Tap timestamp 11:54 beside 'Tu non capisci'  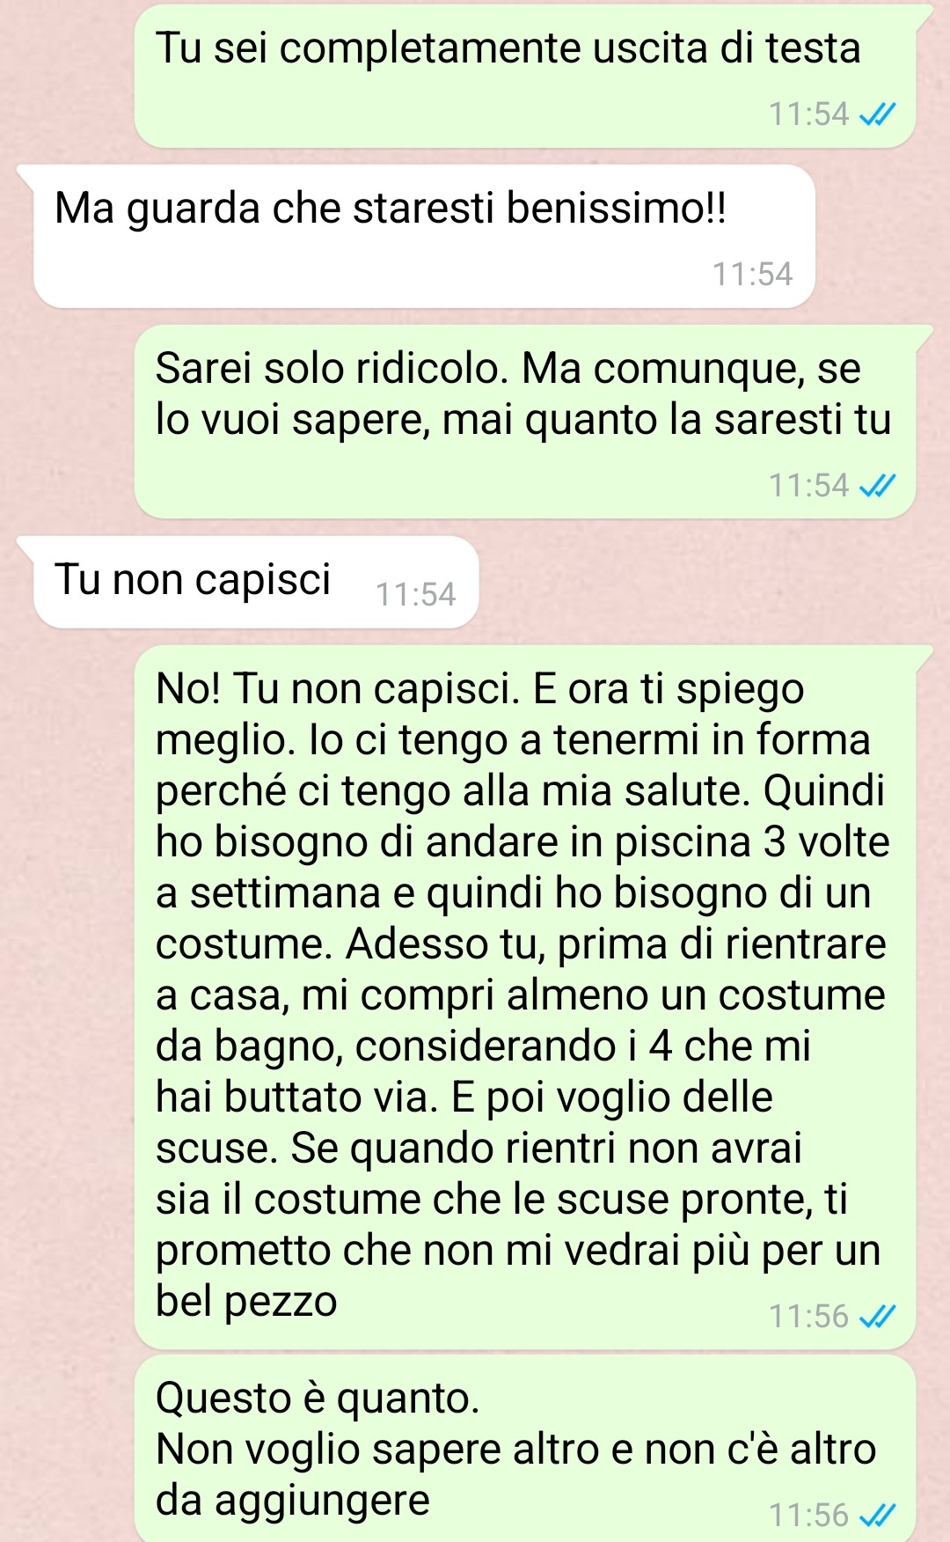pyautogui.click(x=415, y=595)
